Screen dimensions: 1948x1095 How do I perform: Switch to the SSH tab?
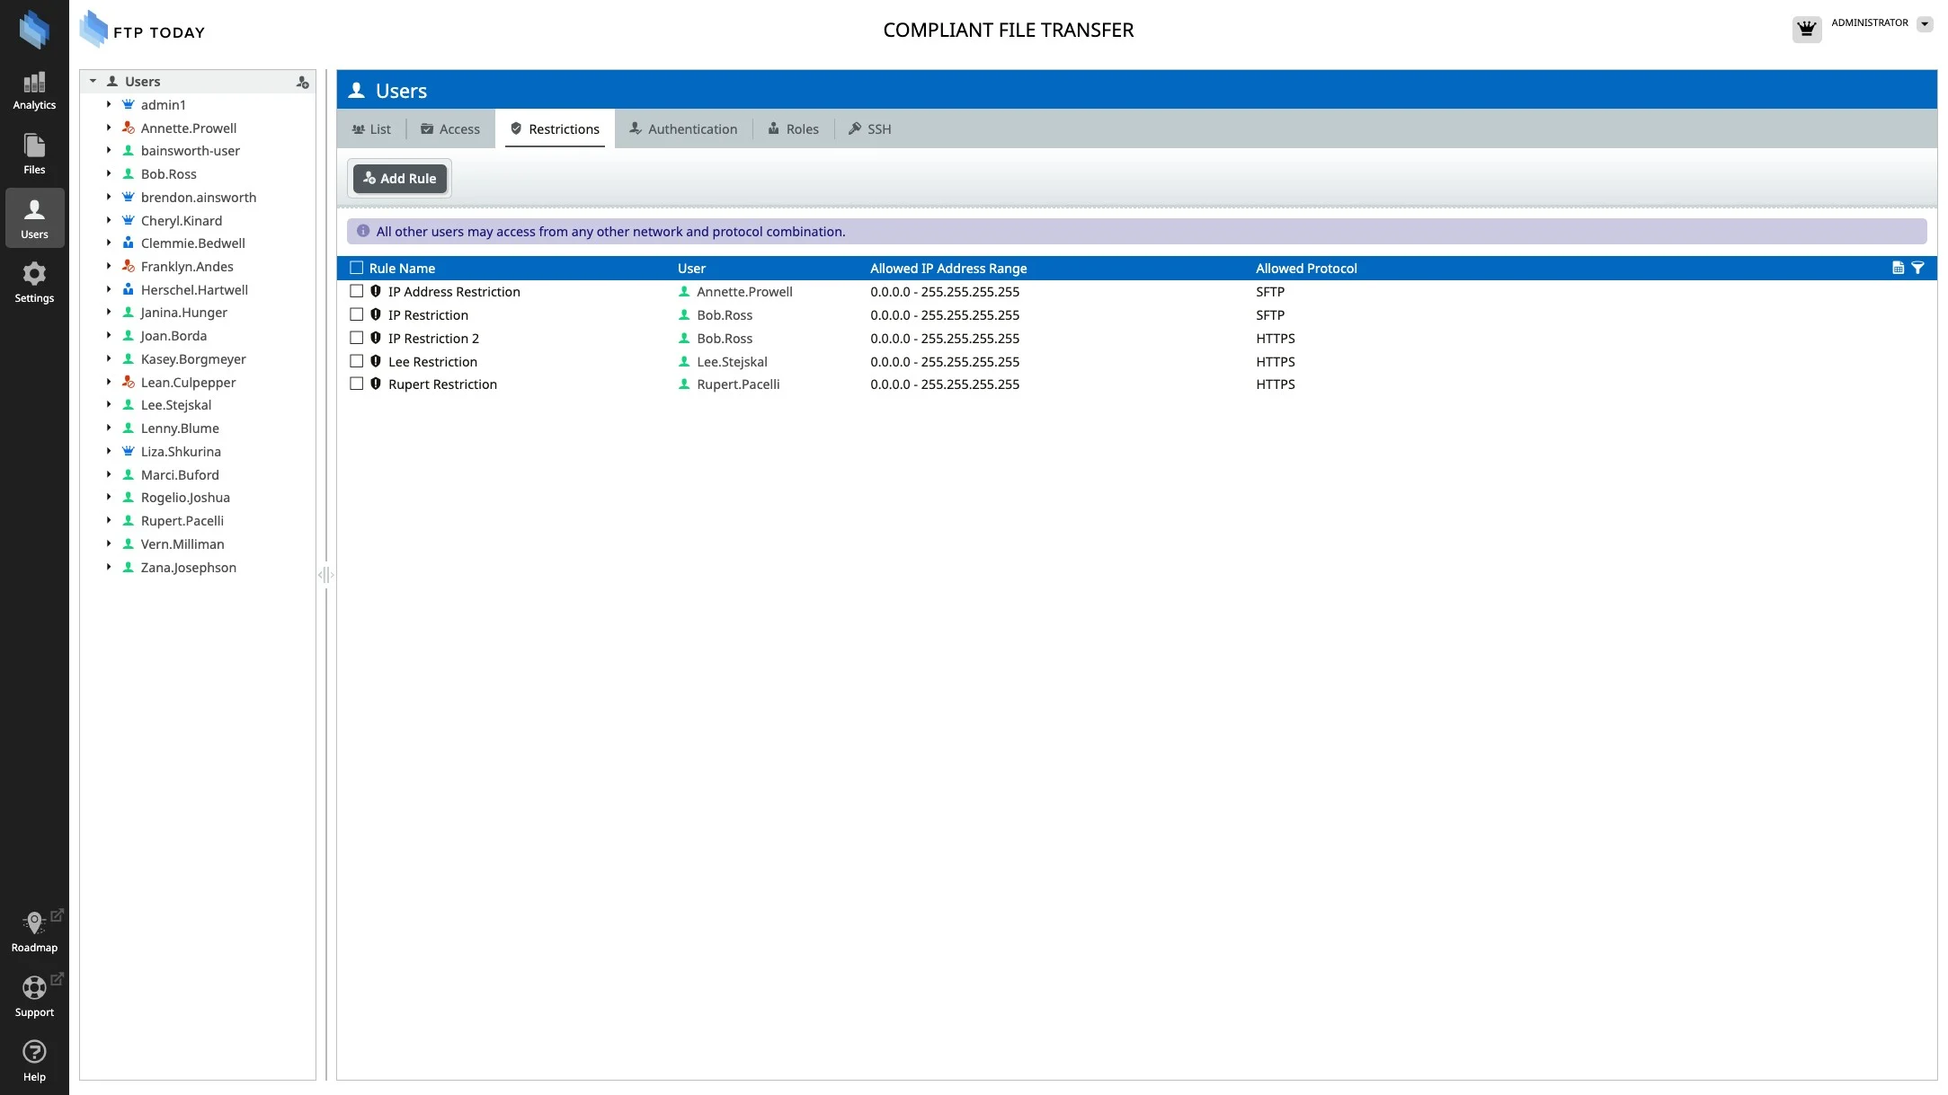click(870, 129)
